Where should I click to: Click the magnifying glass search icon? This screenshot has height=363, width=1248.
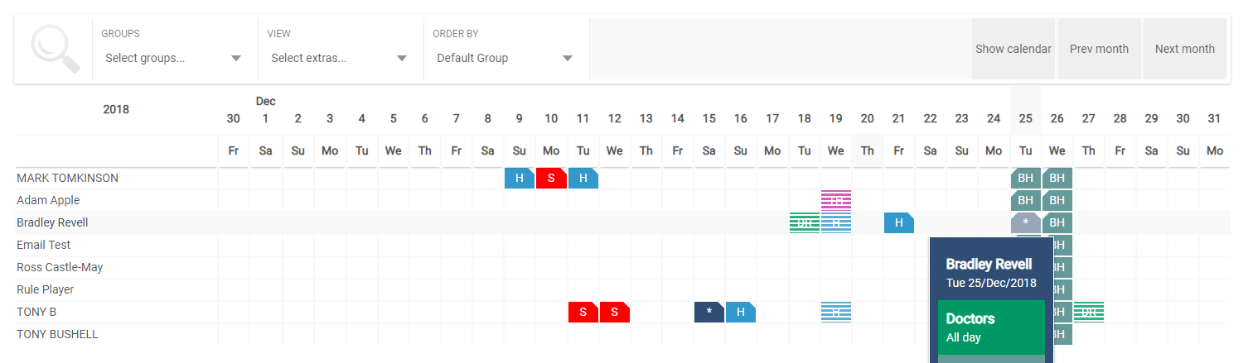(55, 49)
